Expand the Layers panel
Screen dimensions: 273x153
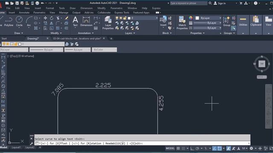[x=130, y=33]
